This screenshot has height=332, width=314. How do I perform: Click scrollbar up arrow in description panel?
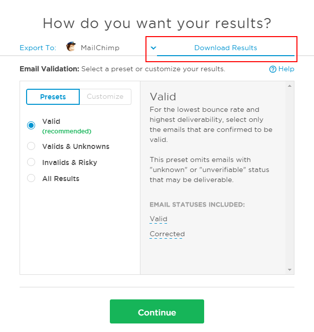point(289,86)
